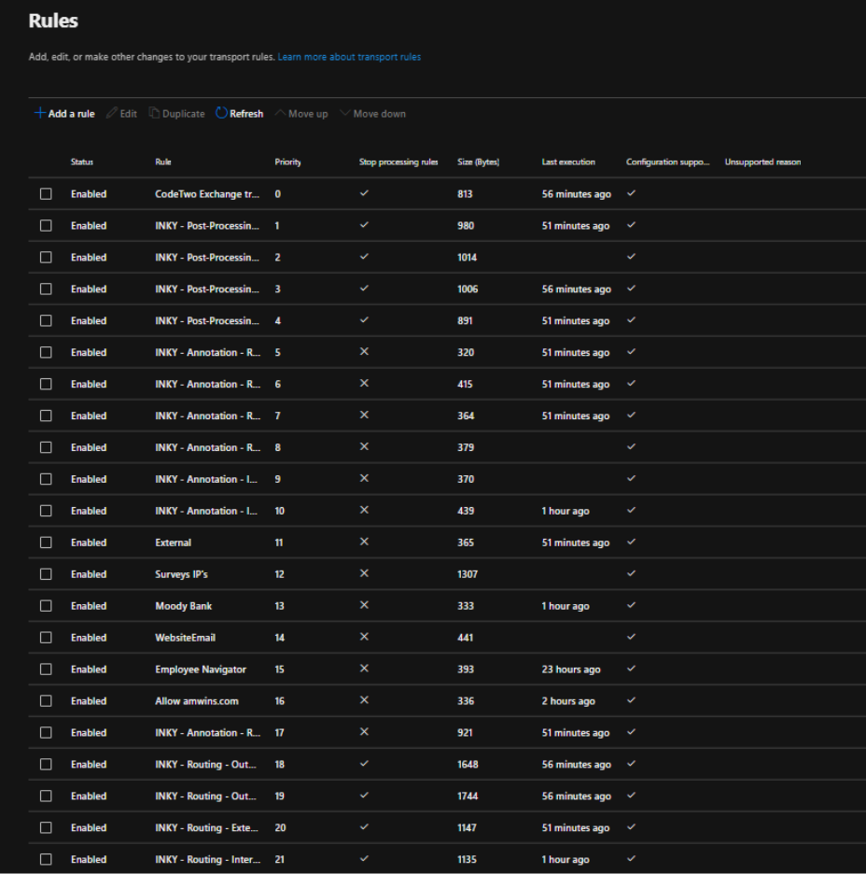Click the 1744 size value
Screen dimensions: 866x874
(468, 796)
